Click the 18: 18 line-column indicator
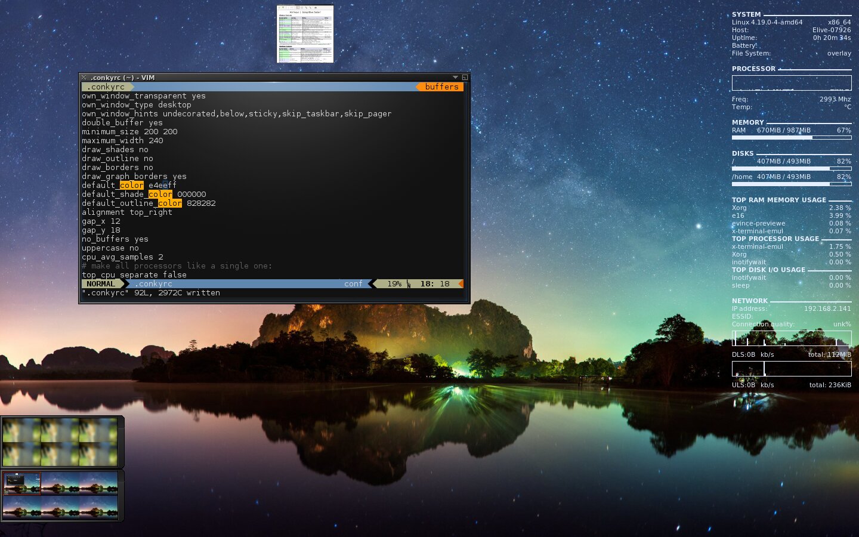The height and width of the screenshot is (537, 859). tap(435, 284)
